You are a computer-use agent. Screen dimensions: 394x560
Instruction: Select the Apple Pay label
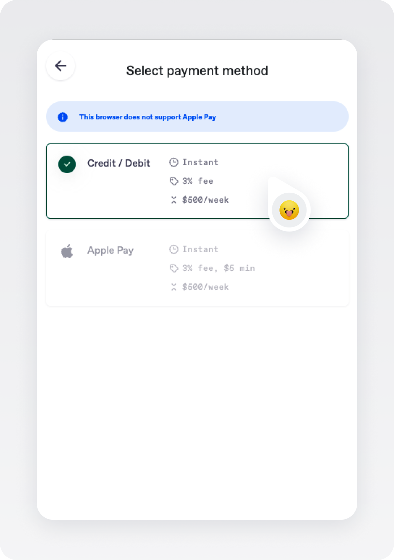tap(111, 251)
